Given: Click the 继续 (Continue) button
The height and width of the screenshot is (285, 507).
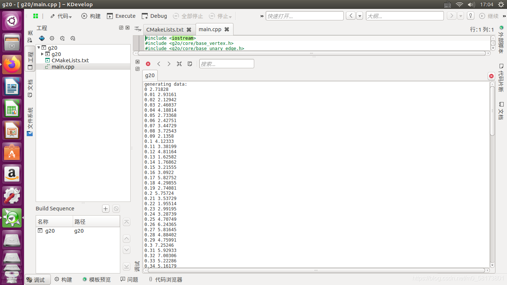Looking at the screenshot, I should [489, 16].
